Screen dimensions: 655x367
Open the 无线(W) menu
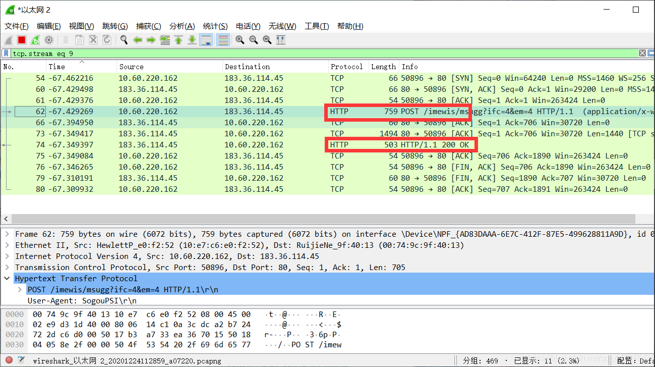[x=283, y=26]
